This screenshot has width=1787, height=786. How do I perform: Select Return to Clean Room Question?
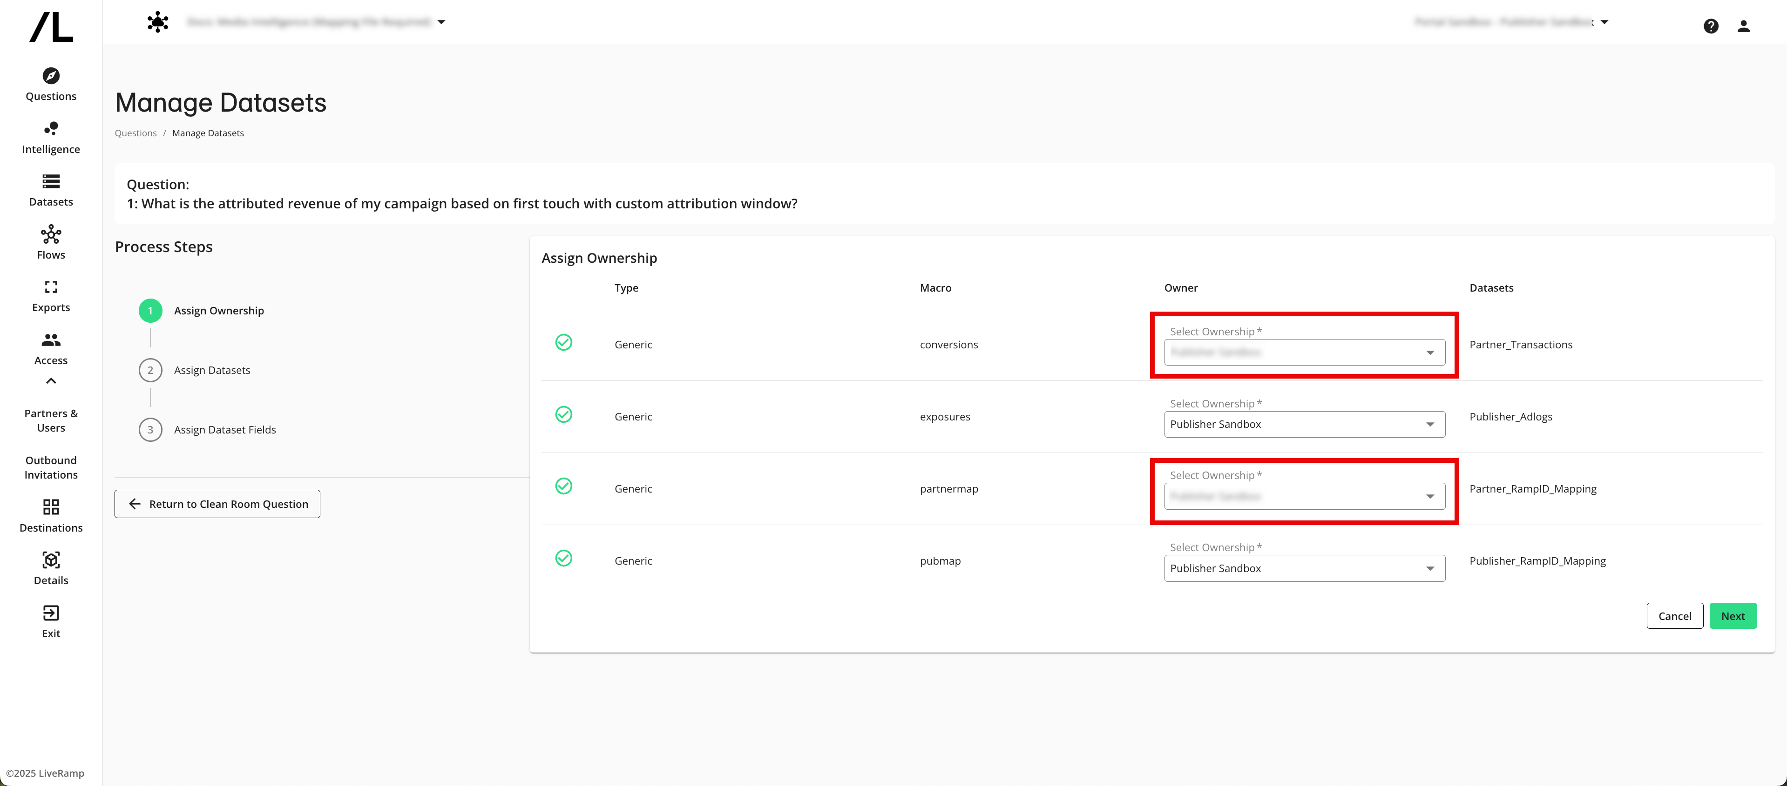coord(217,504)
